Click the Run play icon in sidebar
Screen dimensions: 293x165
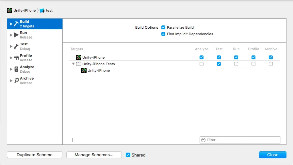pos(16,35)
